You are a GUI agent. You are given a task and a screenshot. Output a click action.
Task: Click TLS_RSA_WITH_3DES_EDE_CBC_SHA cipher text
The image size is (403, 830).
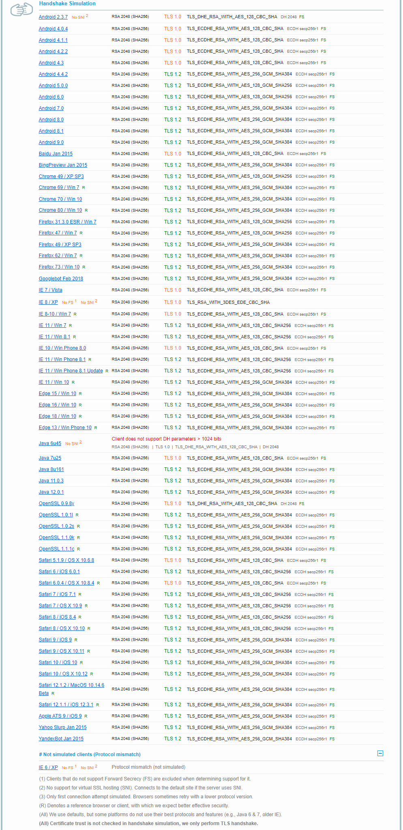[x=228, y=302]
